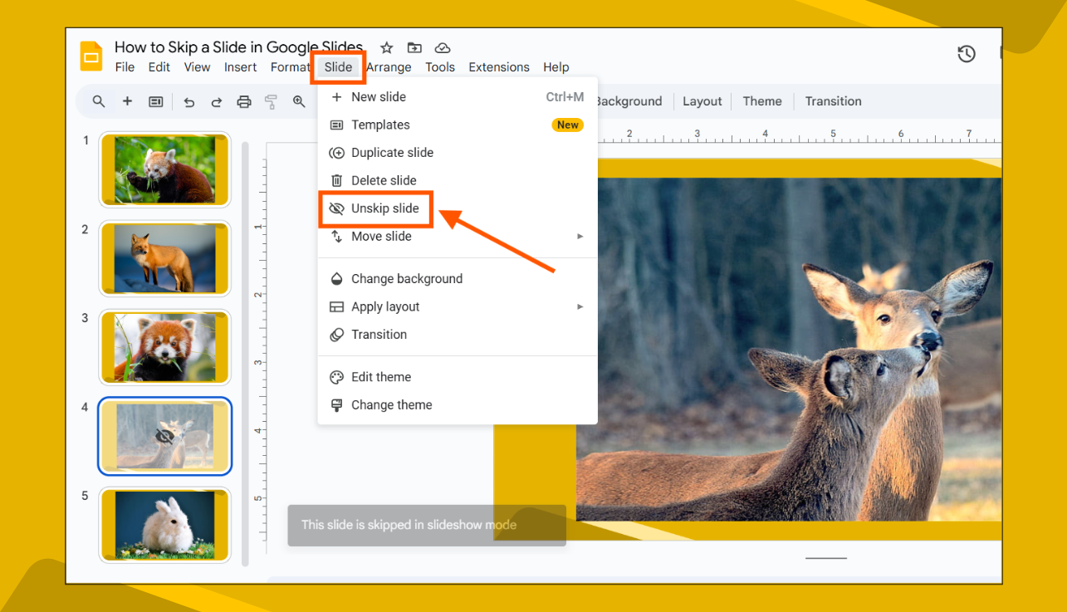Click the Theme button
The image size is (1067, 612).
pos(761,101)
